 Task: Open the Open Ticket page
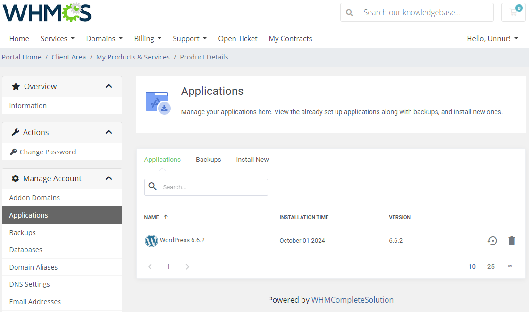point(238,38)
